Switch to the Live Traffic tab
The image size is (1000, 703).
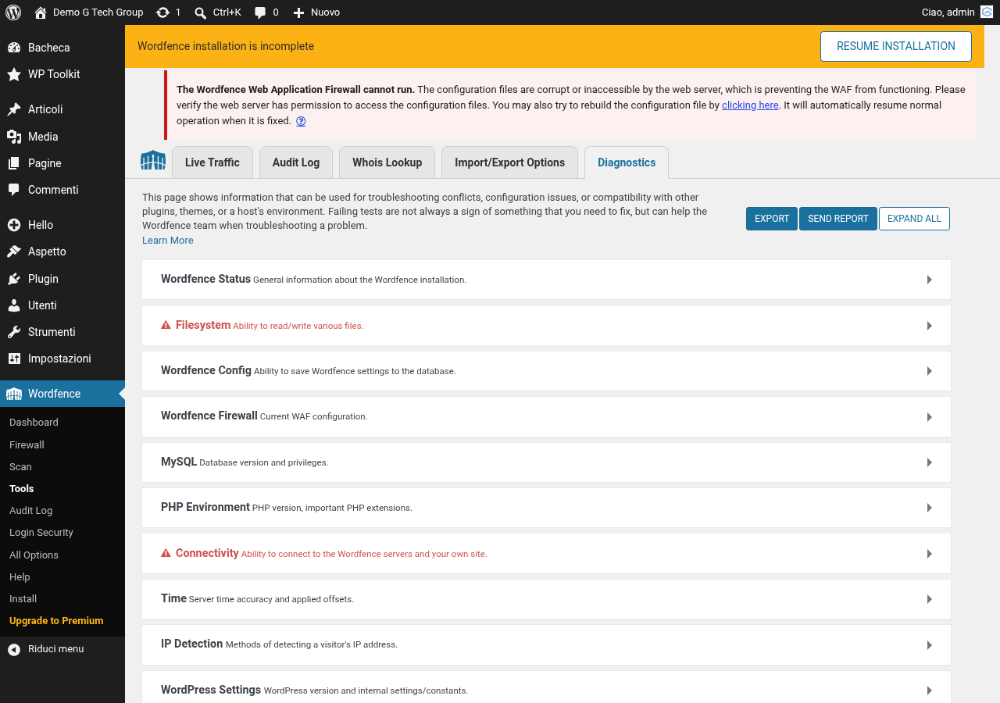pyautogui.click(x=212, y=162)
